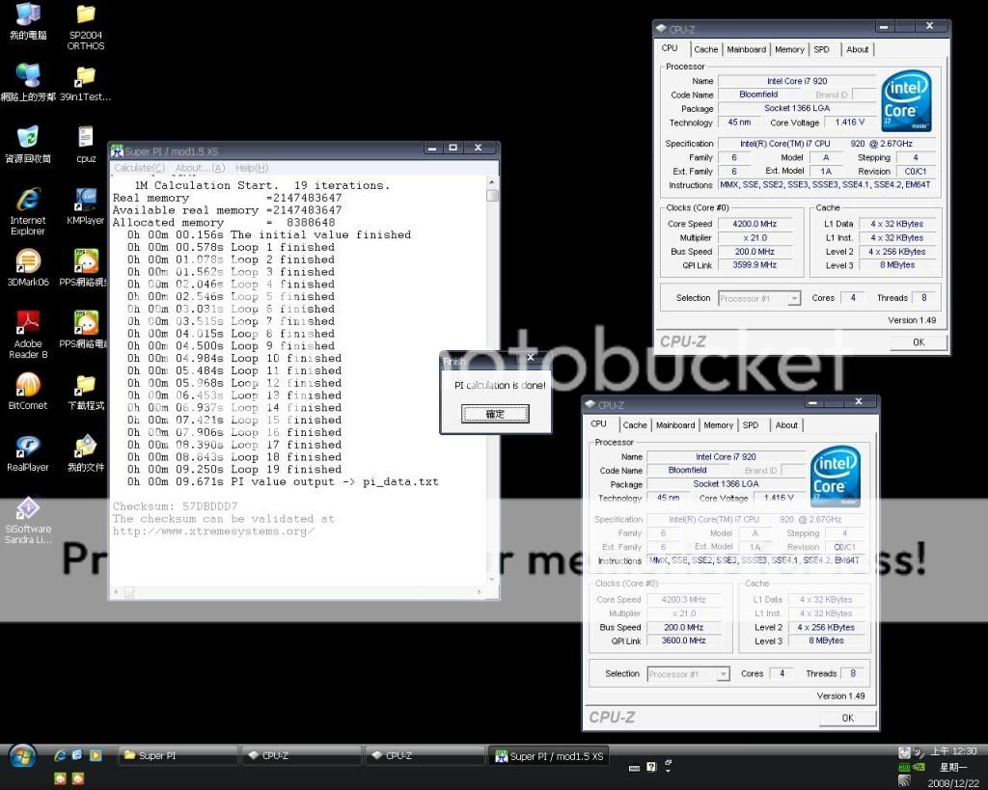Click the Windows Start button
The image size is (988, 790).
[x=21, y=755]
